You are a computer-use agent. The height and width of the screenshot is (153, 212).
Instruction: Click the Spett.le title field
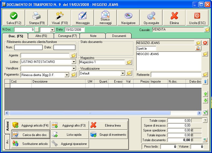146,48
